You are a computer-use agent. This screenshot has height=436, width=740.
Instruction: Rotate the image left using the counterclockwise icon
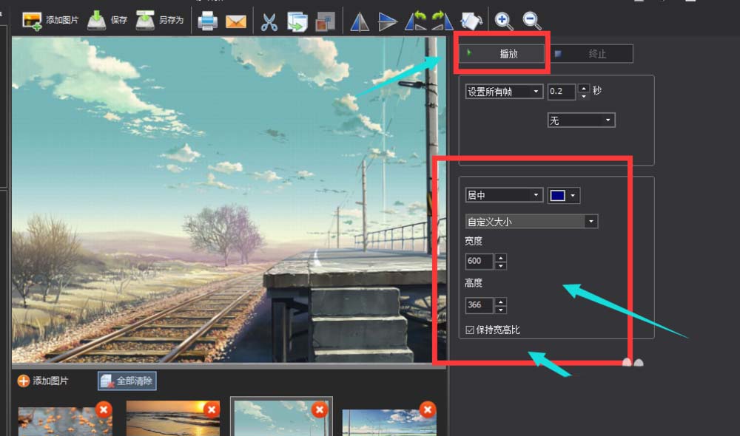click(416, 21)
